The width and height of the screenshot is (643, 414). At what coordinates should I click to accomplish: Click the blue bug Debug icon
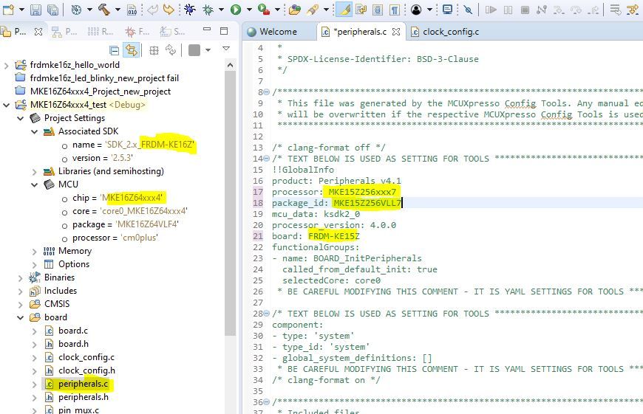point(189,9)
